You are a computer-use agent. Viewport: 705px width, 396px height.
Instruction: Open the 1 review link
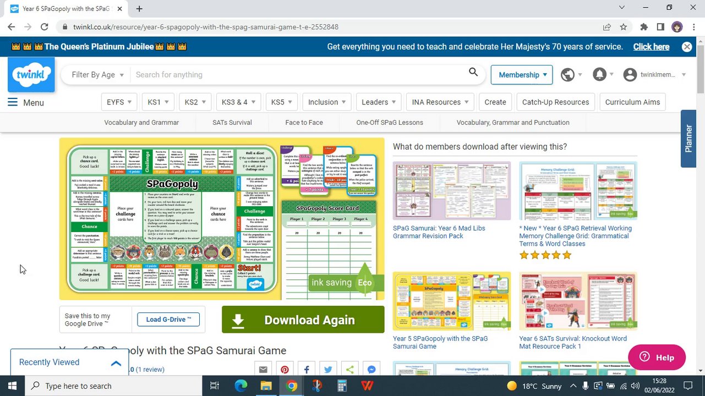click(x=150, y=370)
